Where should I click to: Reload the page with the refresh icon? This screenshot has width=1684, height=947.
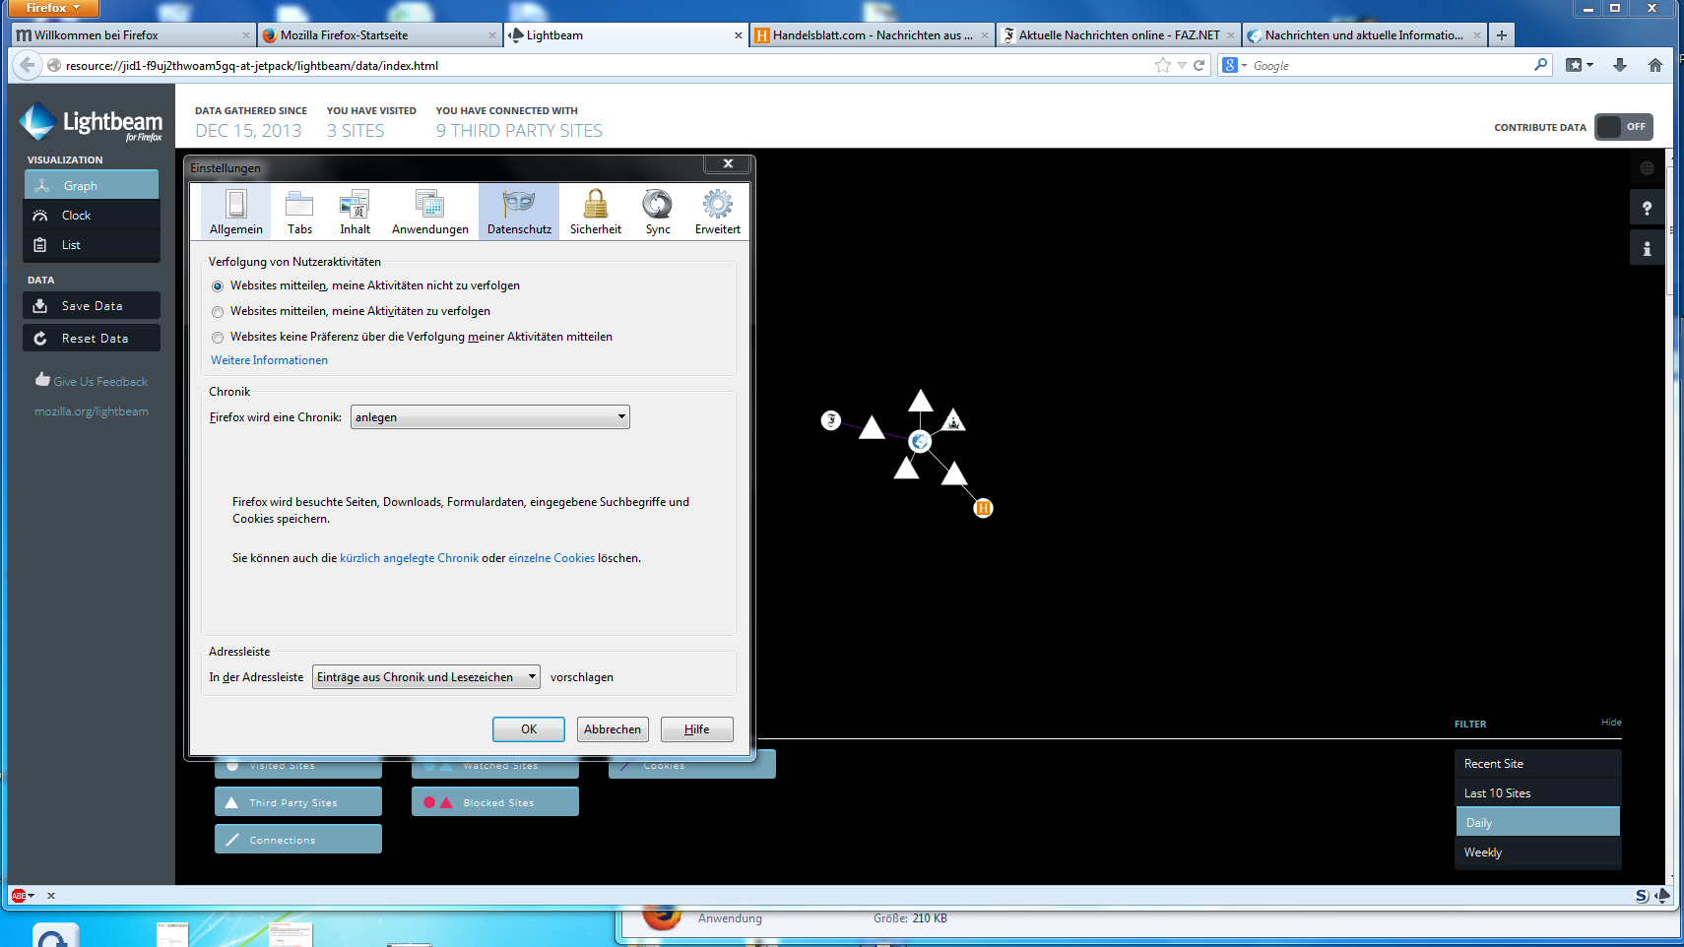(1199, 65)
